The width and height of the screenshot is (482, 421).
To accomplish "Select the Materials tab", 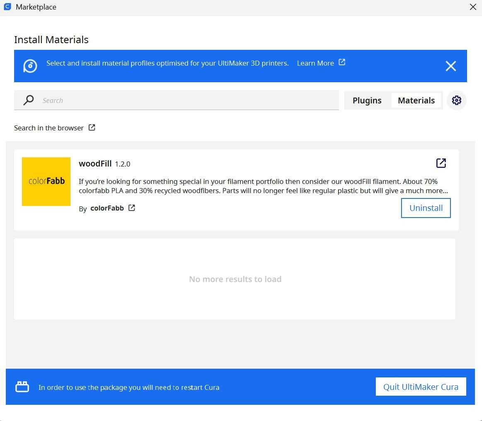I will (x=416, y=100).
